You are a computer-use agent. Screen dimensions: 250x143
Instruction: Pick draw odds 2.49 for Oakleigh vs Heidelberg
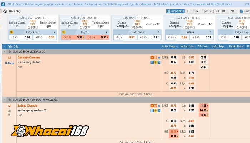(x=204, y=67)
